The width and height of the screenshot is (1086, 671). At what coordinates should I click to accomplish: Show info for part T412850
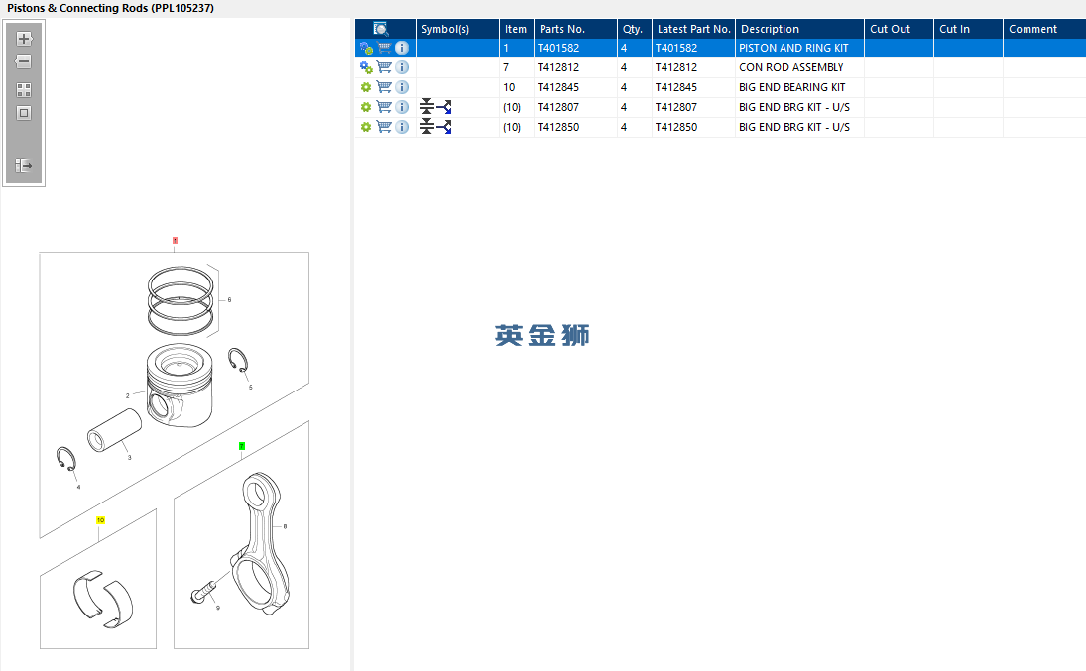click(402, 128)
